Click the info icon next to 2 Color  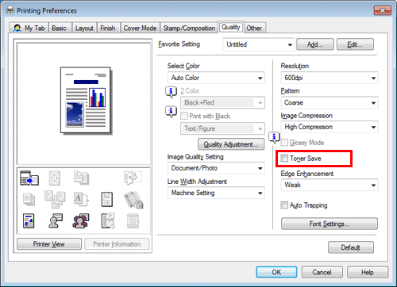[171, 92]
